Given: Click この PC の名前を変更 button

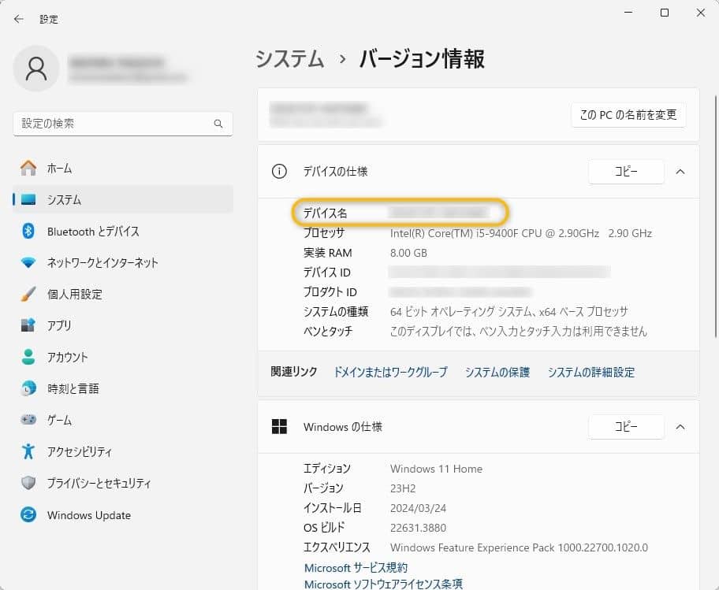Looking at the screenshot, I should tap(628, 114).
